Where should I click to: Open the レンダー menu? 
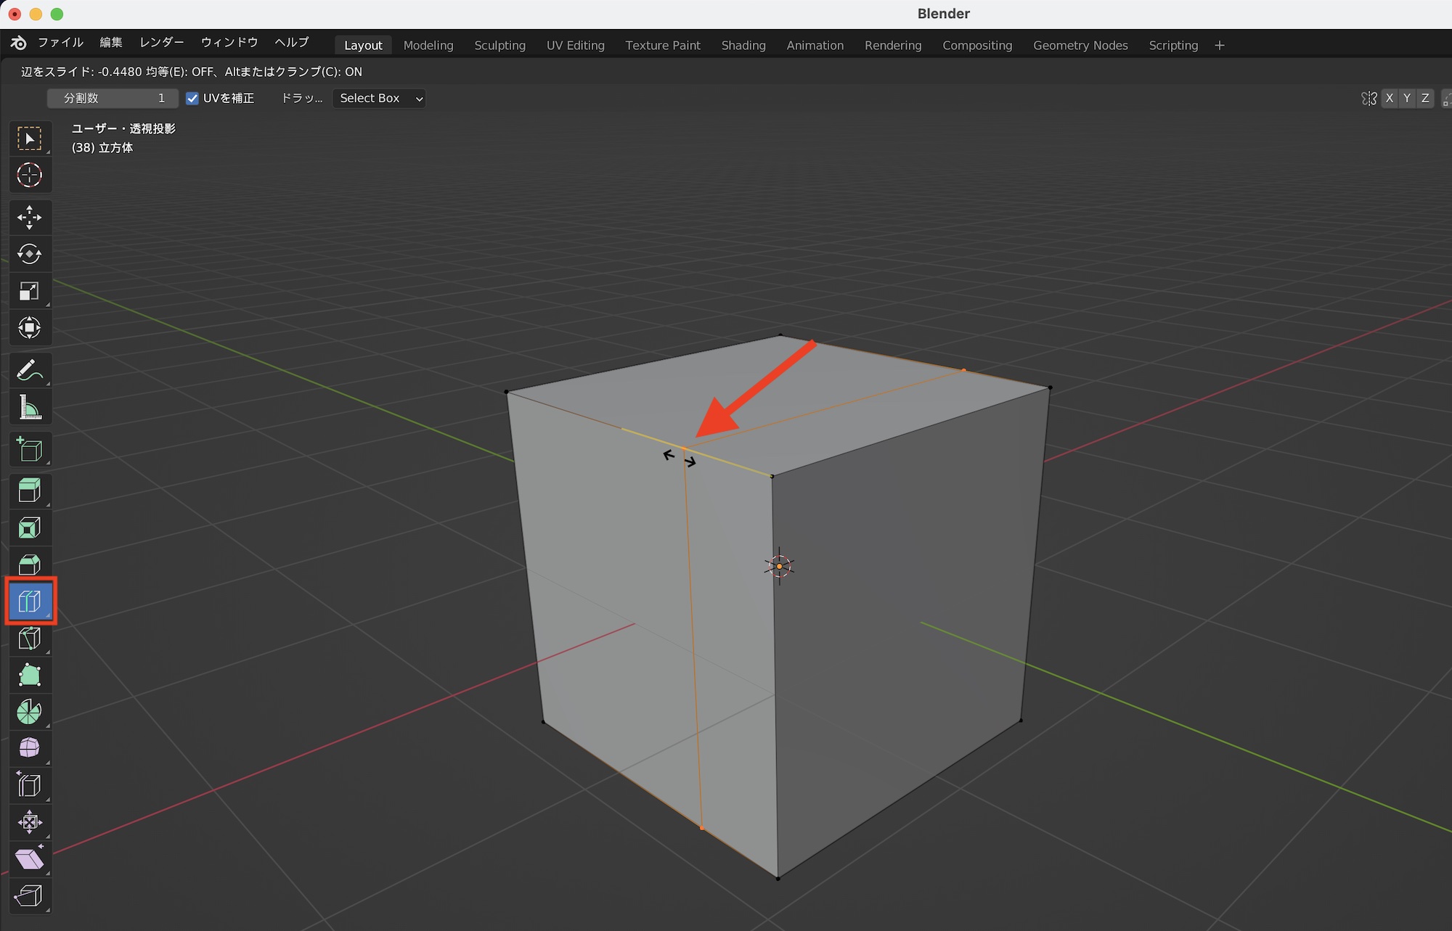pyautogui.click(x=161, y=43)
